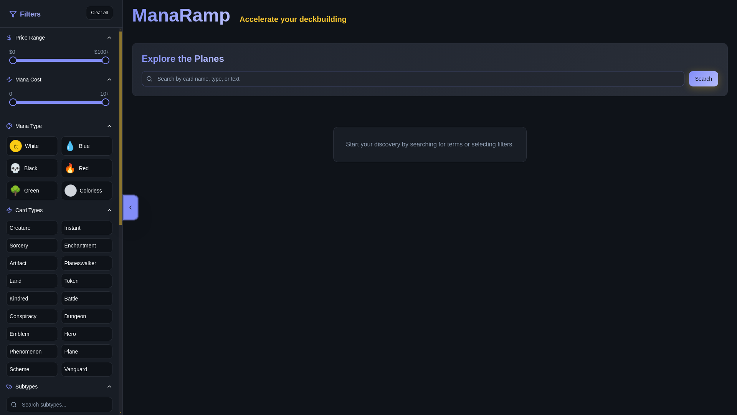The image size is (737, 415).
Task: Collapse the Mana Type section
Action: click(x=109, y=126)
